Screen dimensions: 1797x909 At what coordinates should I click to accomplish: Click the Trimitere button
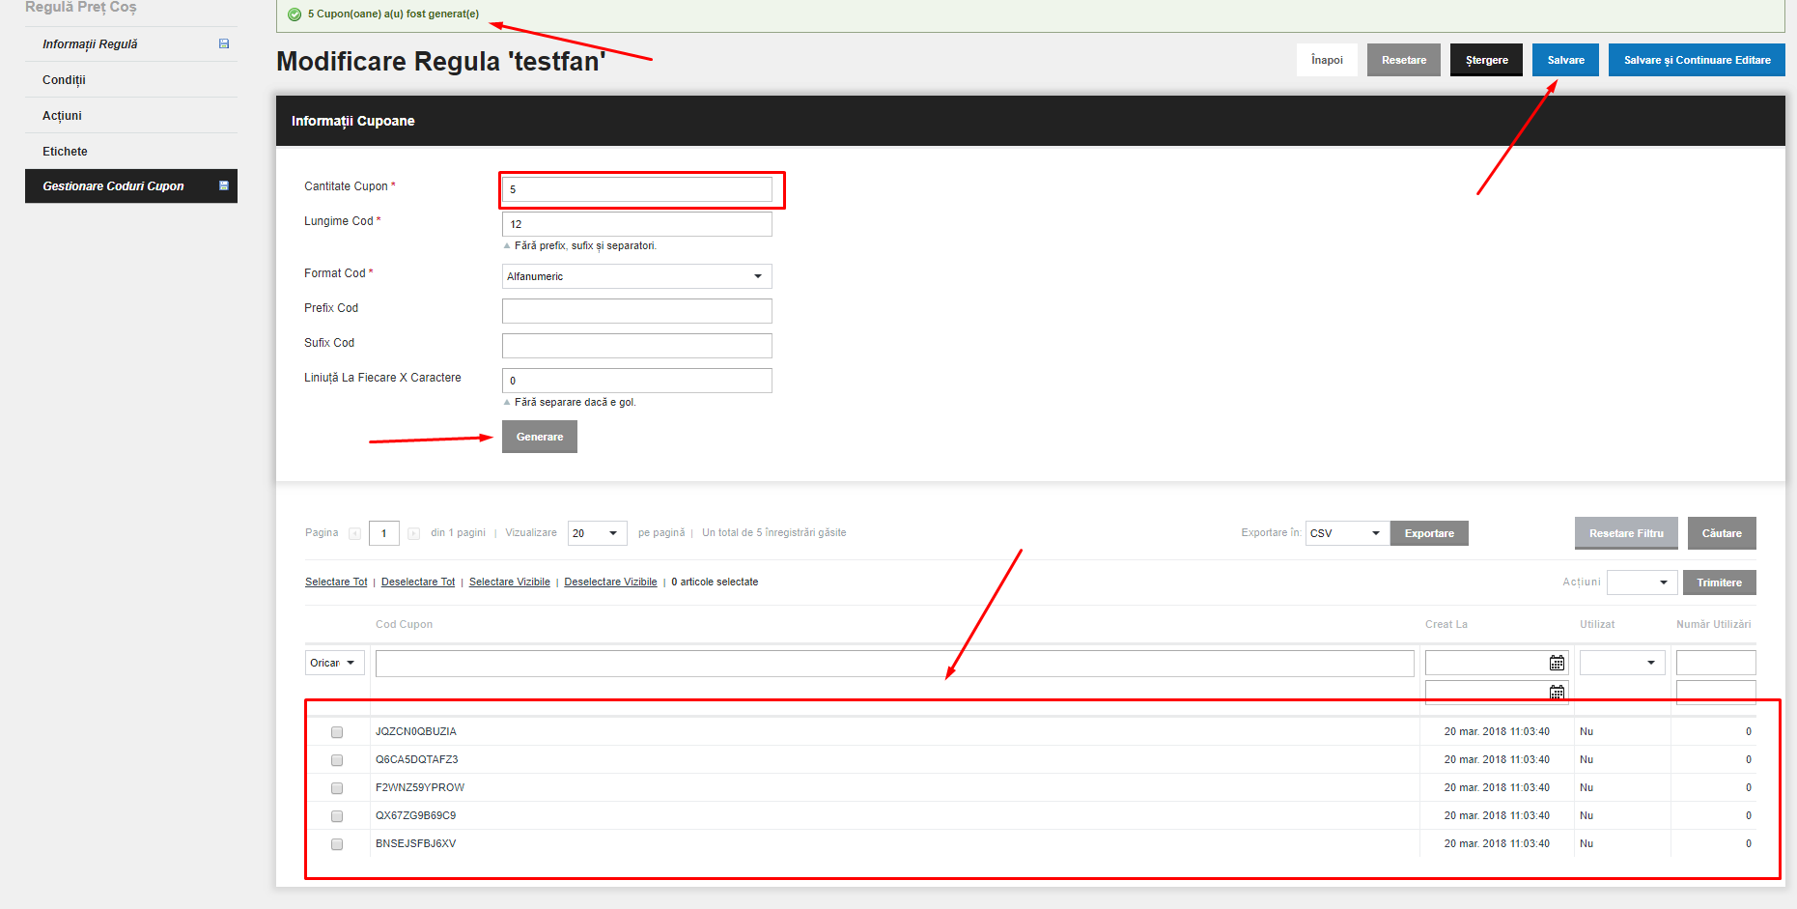[1720, 582]
